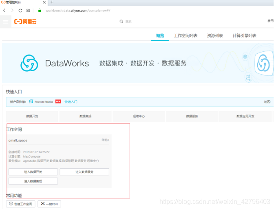Open the 费用 menu in header
This screenshot has width=274, height=209.
[x=270, y=21]
